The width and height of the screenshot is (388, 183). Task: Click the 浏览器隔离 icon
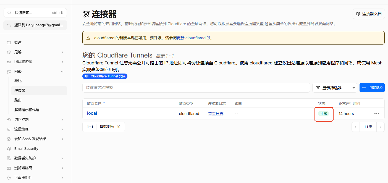[x=9, y=168]
